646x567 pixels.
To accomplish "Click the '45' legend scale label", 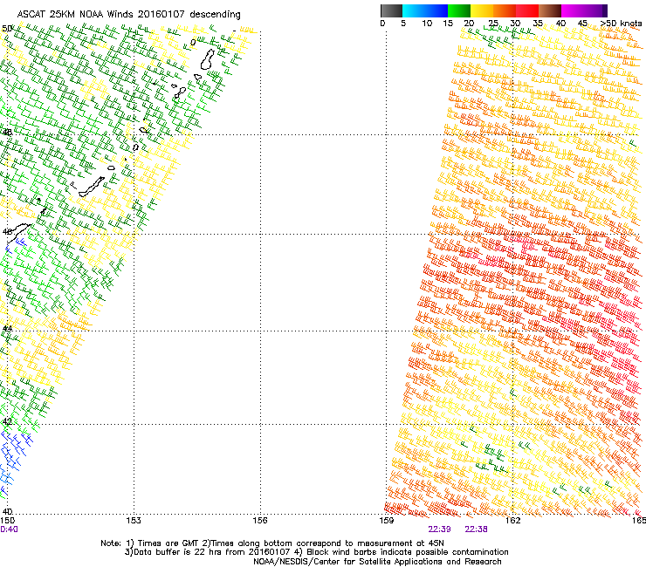I will 582,24.
